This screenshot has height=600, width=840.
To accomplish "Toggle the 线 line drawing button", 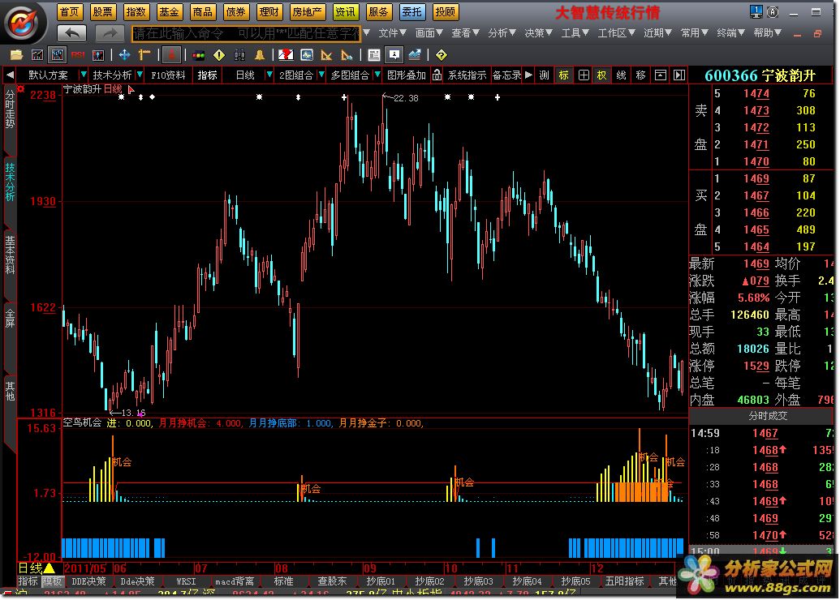I will pos(622,75).
